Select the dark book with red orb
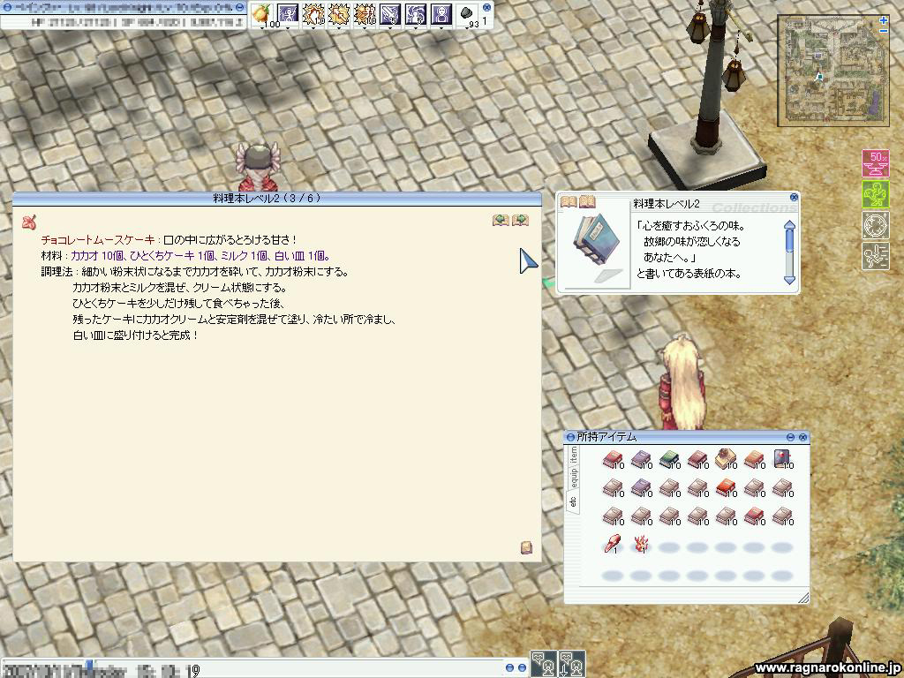This screenshot has width=904, height=678. 782,459
